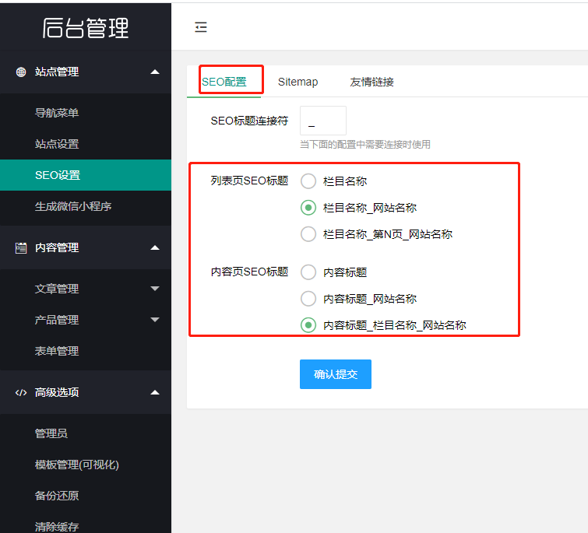The image size is (588, 533).
Task: Click the hint text 当下面的配置中需要连接时使用
Action: coord(365,144)
